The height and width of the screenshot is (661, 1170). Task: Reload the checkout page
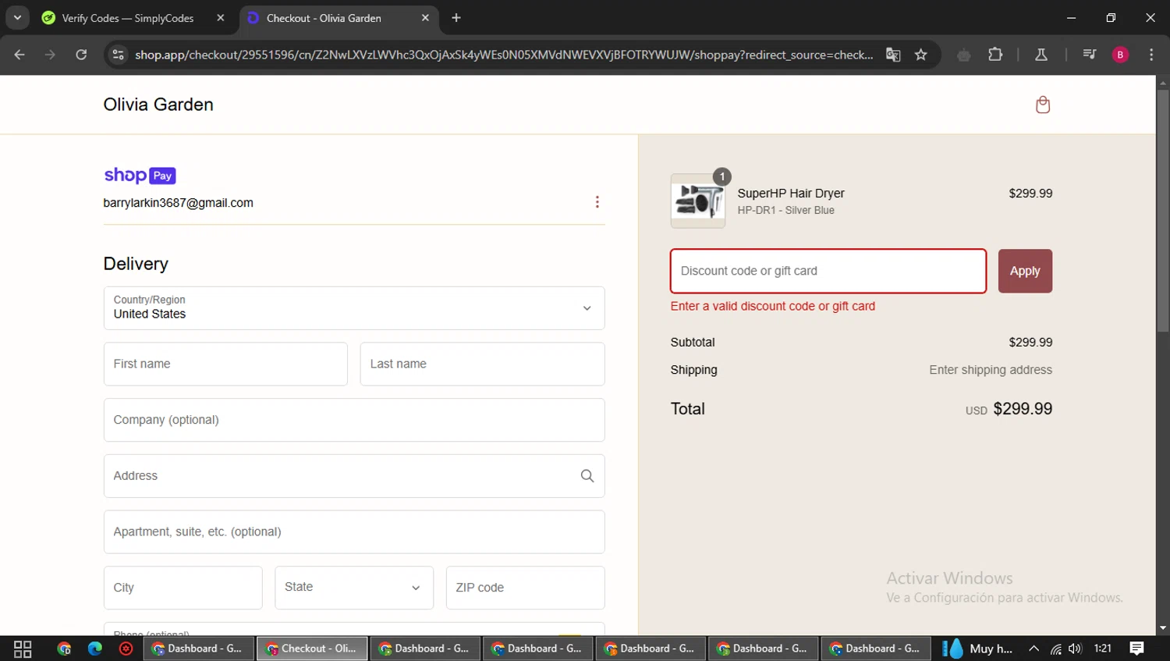(x=81, y=55)
